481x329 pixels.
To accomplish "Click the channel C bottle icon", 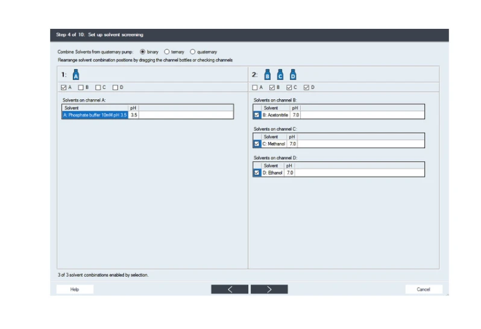I will [280, 75].
